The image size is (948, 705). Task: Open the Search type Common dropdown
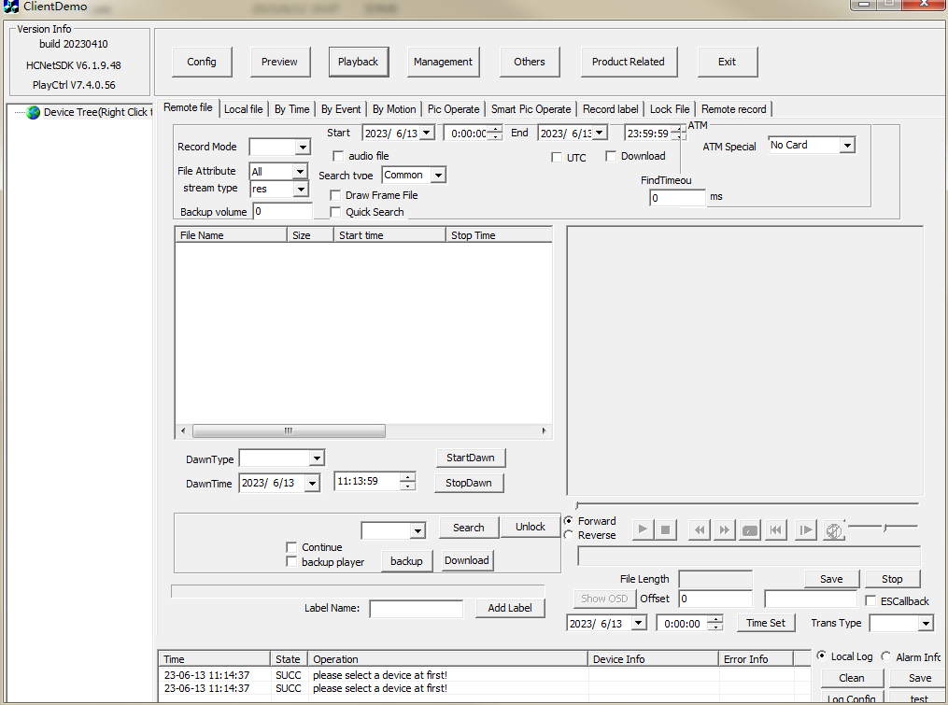pos(439,174)
